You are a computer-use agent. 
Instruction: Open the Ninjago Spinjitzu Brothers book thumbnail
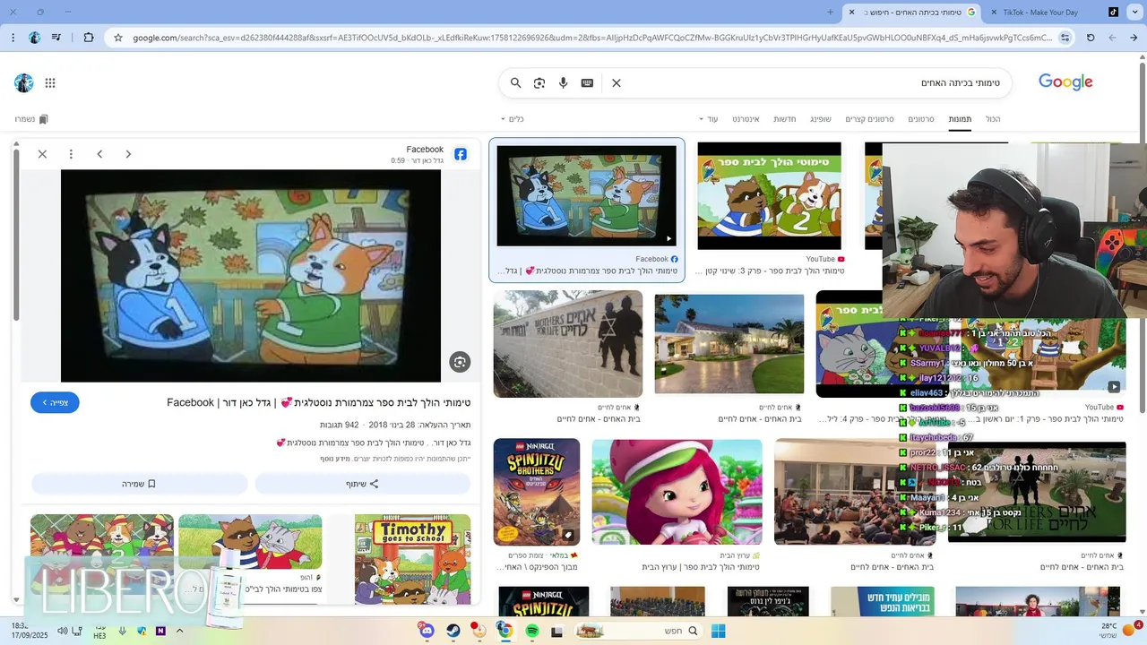537,492
